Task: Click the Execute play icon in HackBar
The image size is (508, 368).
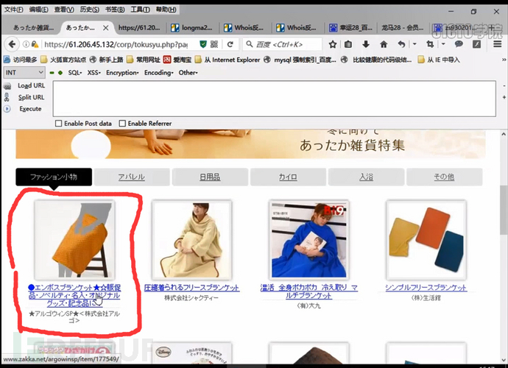Action: coord(7,109)
